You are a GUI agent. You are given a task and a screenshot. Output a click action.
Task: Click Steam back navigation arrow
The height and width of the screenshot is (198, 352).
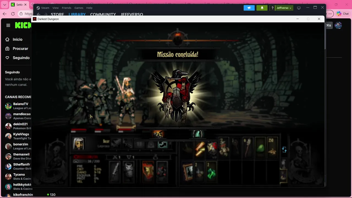tap(38, 14)
